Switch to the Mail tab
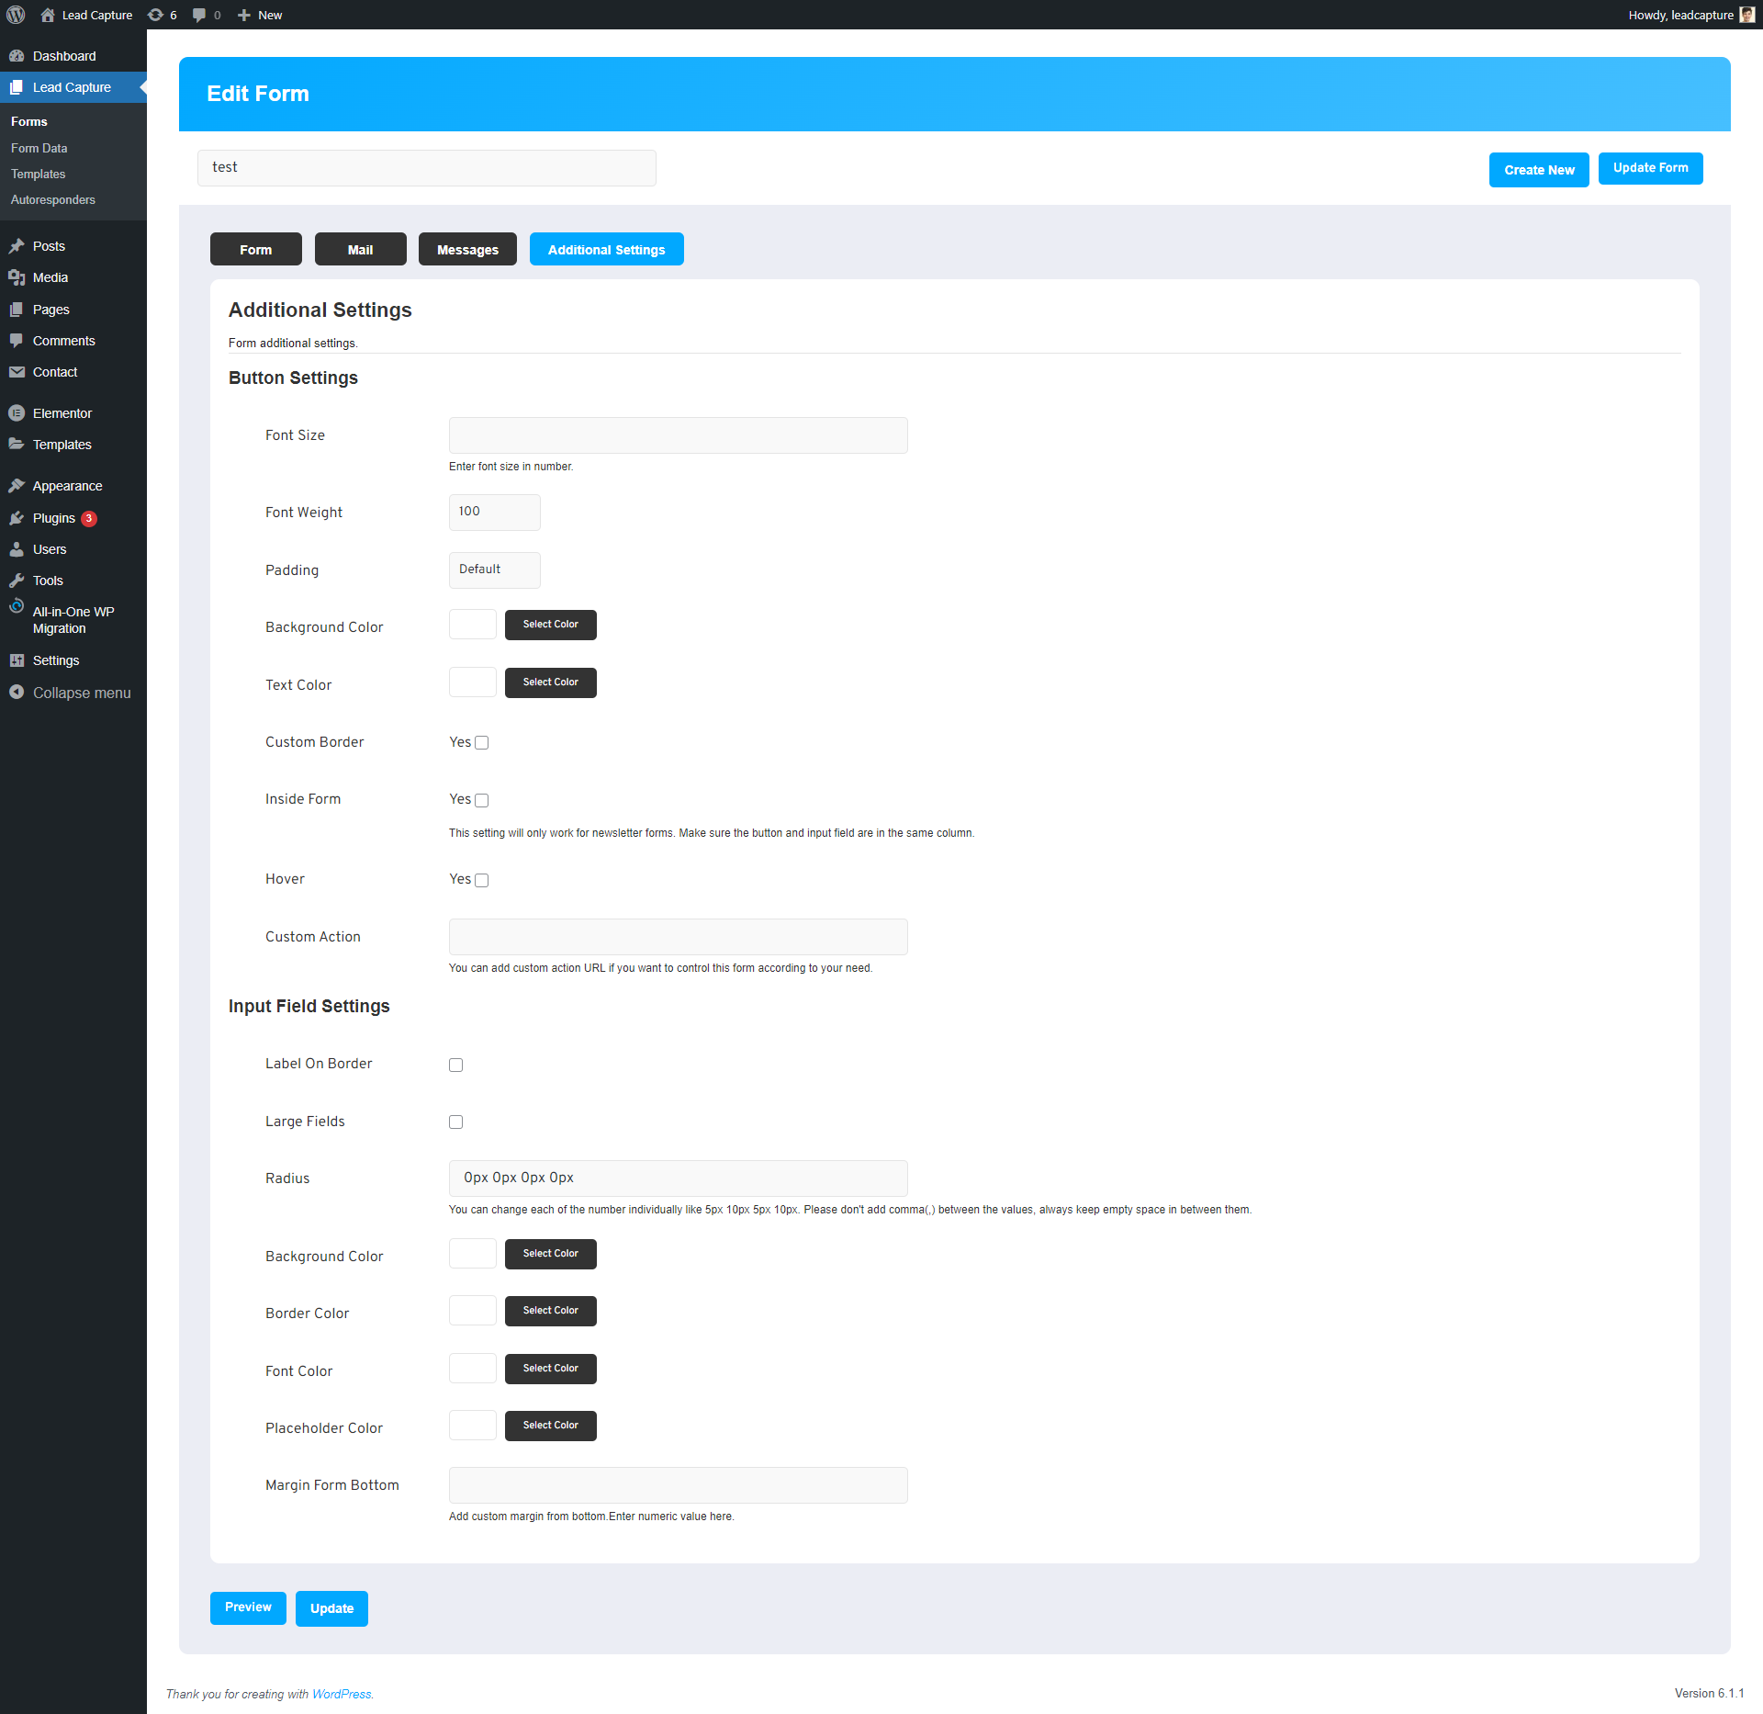Image resolution: width=1763 pixels, height=1714 pixels. (x=361, y=249)
